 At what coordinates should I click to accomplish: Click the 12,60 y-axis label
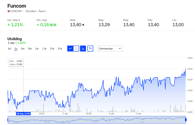(x=190, y=112)
